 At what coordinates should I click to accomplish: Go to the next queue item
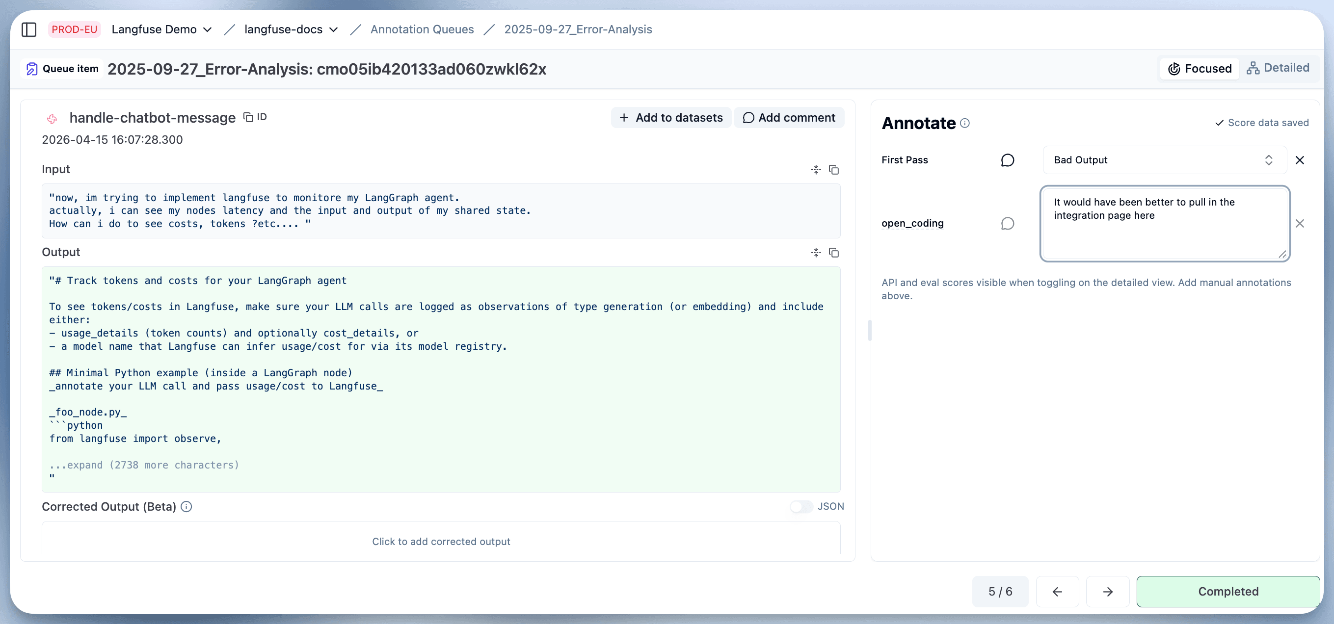[1108, 592]
